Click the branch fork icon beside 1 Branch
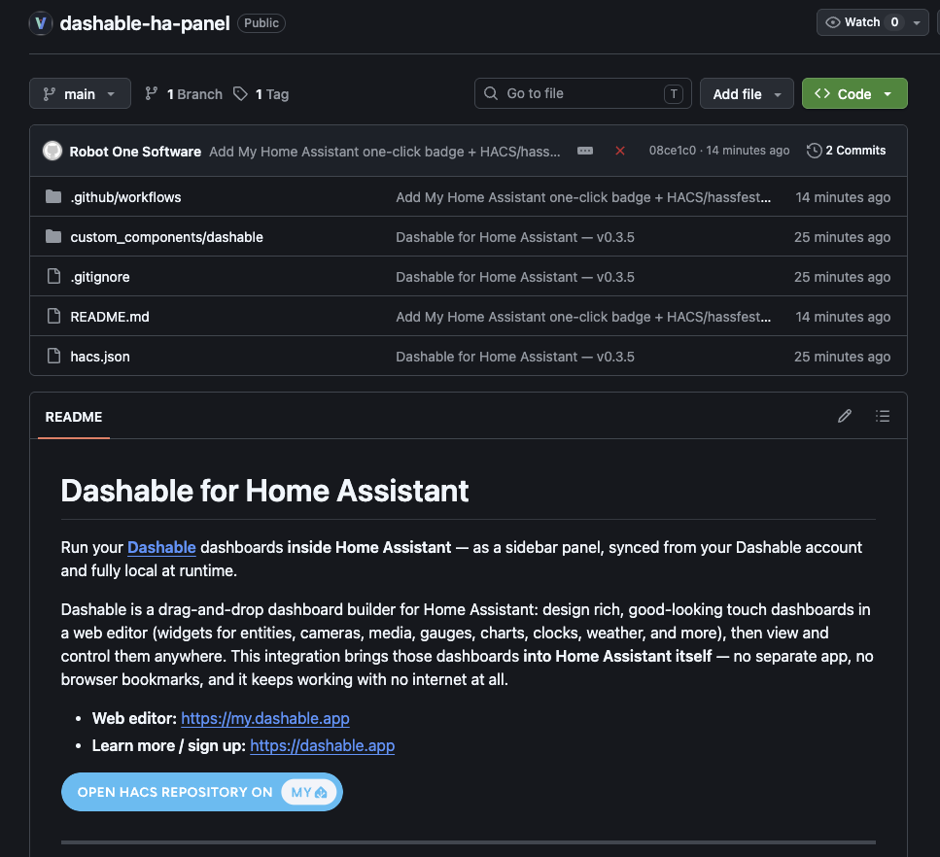 (151, 93)
